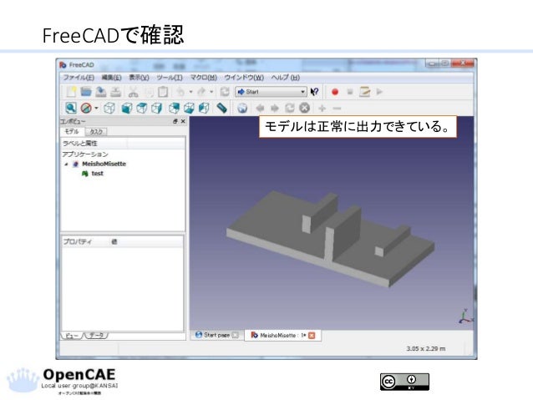The image size is (533, 400).
Task: Close the MeishoMisette document tab
Action: pos(312,336)
